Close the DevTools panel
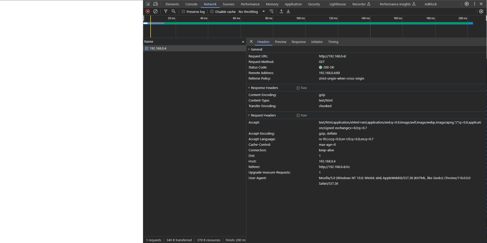Image resolution: width=487 pixels, height=243 pixels. point(481,4)
